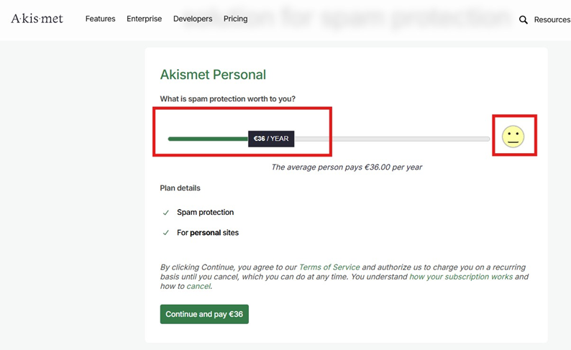The image size is (571, 350).
Task: Click the green filled part of slider
Action: 208,139
